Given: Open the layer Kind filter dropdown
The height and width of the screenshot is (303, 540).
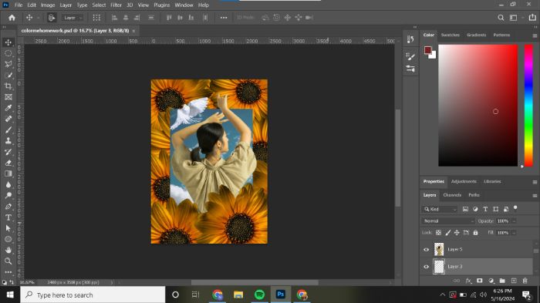Looking at the screenshot, I should point(440,209).
